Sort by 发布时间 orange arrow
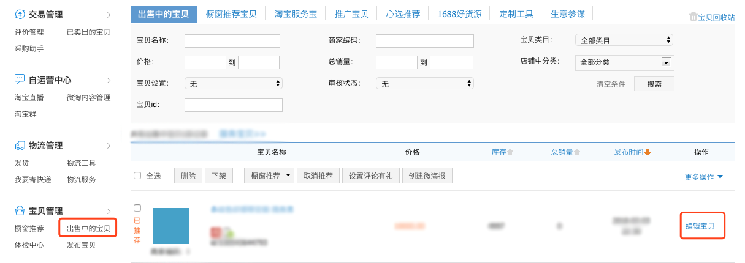 point(648,152)
